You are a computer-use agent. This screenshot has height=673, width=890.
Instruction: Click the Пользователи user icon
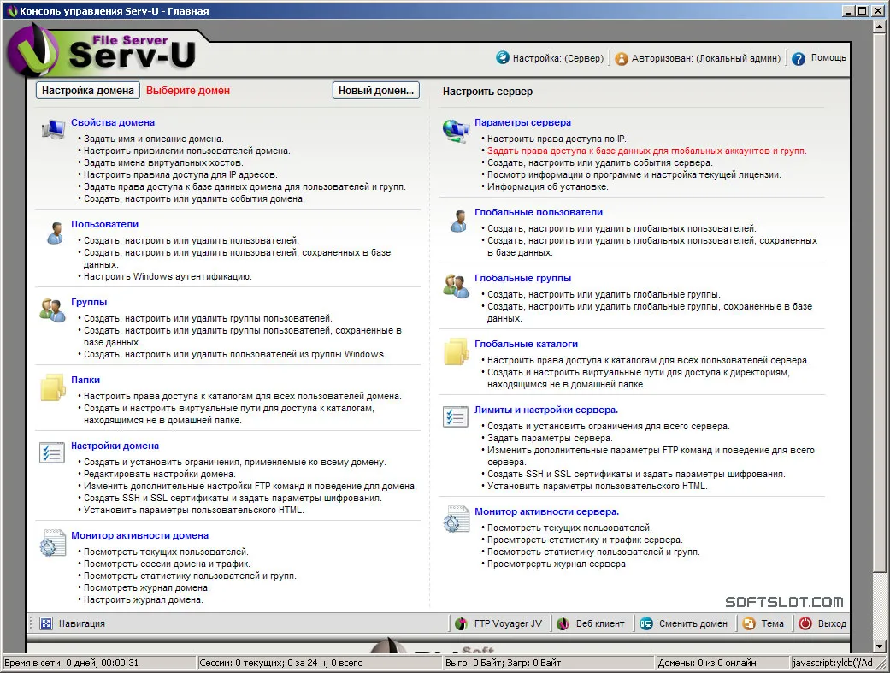coord(55,233)
